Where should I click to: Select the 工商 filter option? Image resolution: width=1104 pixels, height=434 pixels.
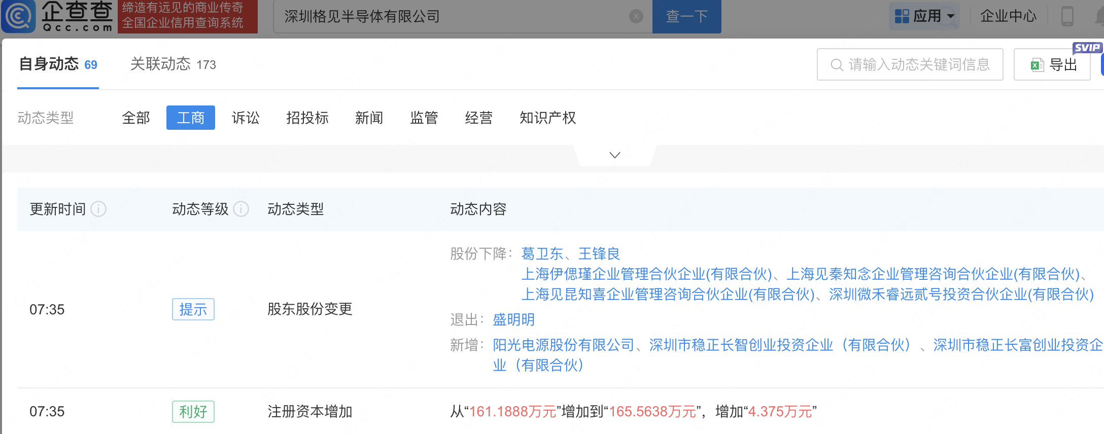pyautogui.click(x=191, y=118)
